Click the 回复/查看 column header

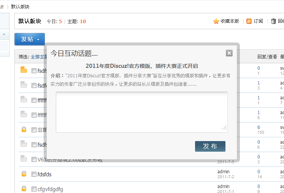click(267, 57)
